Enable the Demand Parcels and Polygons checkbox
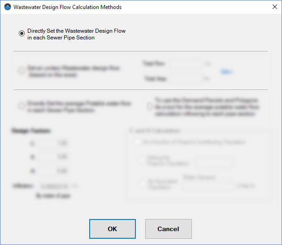The height and width of the screenshot is (245, 282). (150, 107)
